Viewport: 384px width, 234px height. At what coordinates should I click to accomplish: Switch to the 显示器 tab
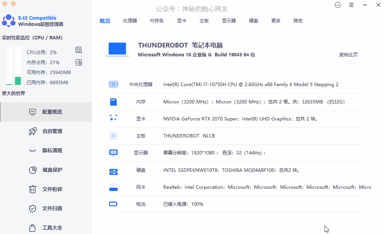point(229,21)
